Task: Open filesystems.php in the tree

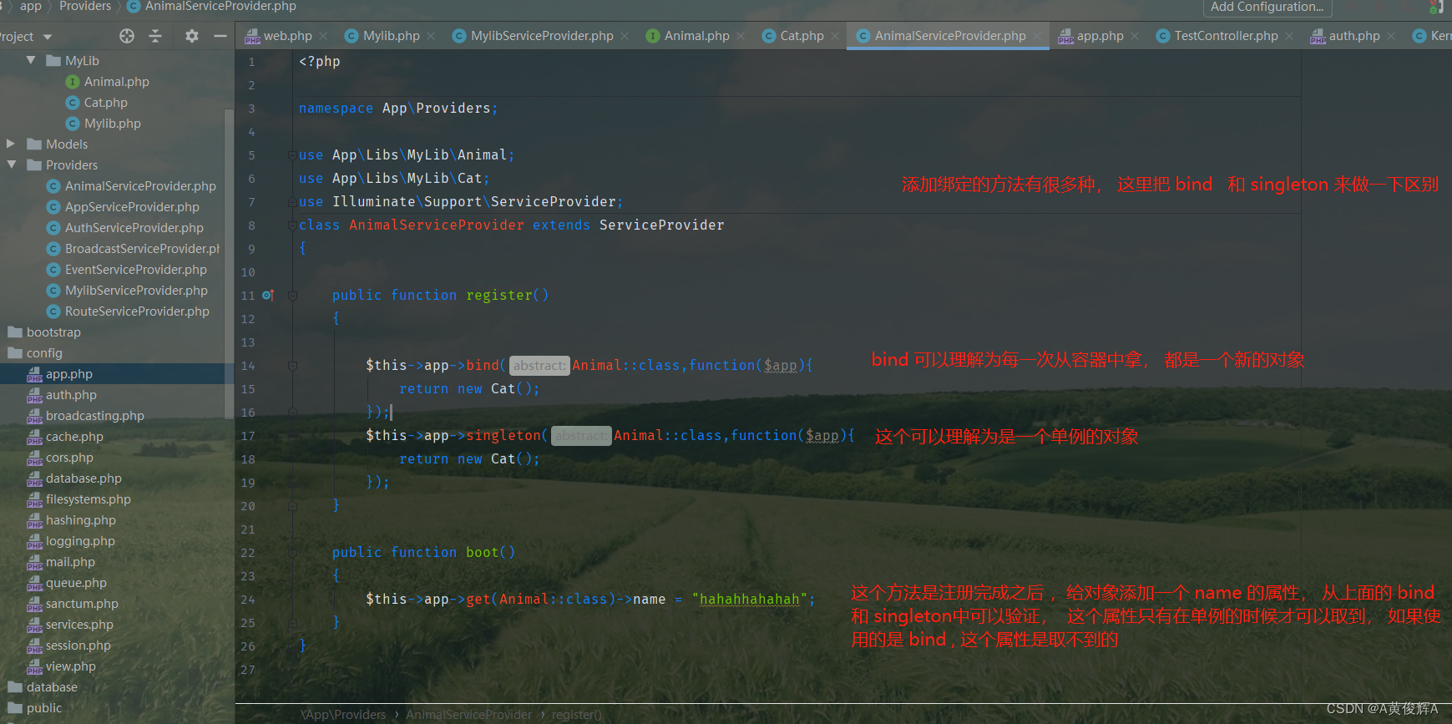Action: pos(88,499)
